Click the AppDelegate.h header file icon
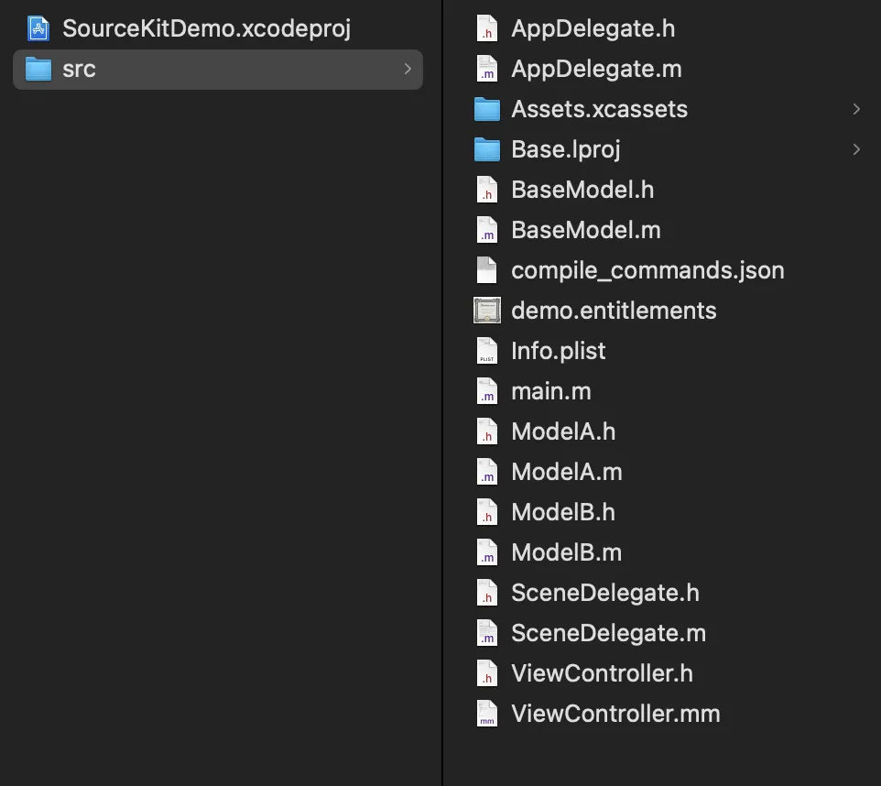This screenshot has width=881, height=786. tap(487, 28)
